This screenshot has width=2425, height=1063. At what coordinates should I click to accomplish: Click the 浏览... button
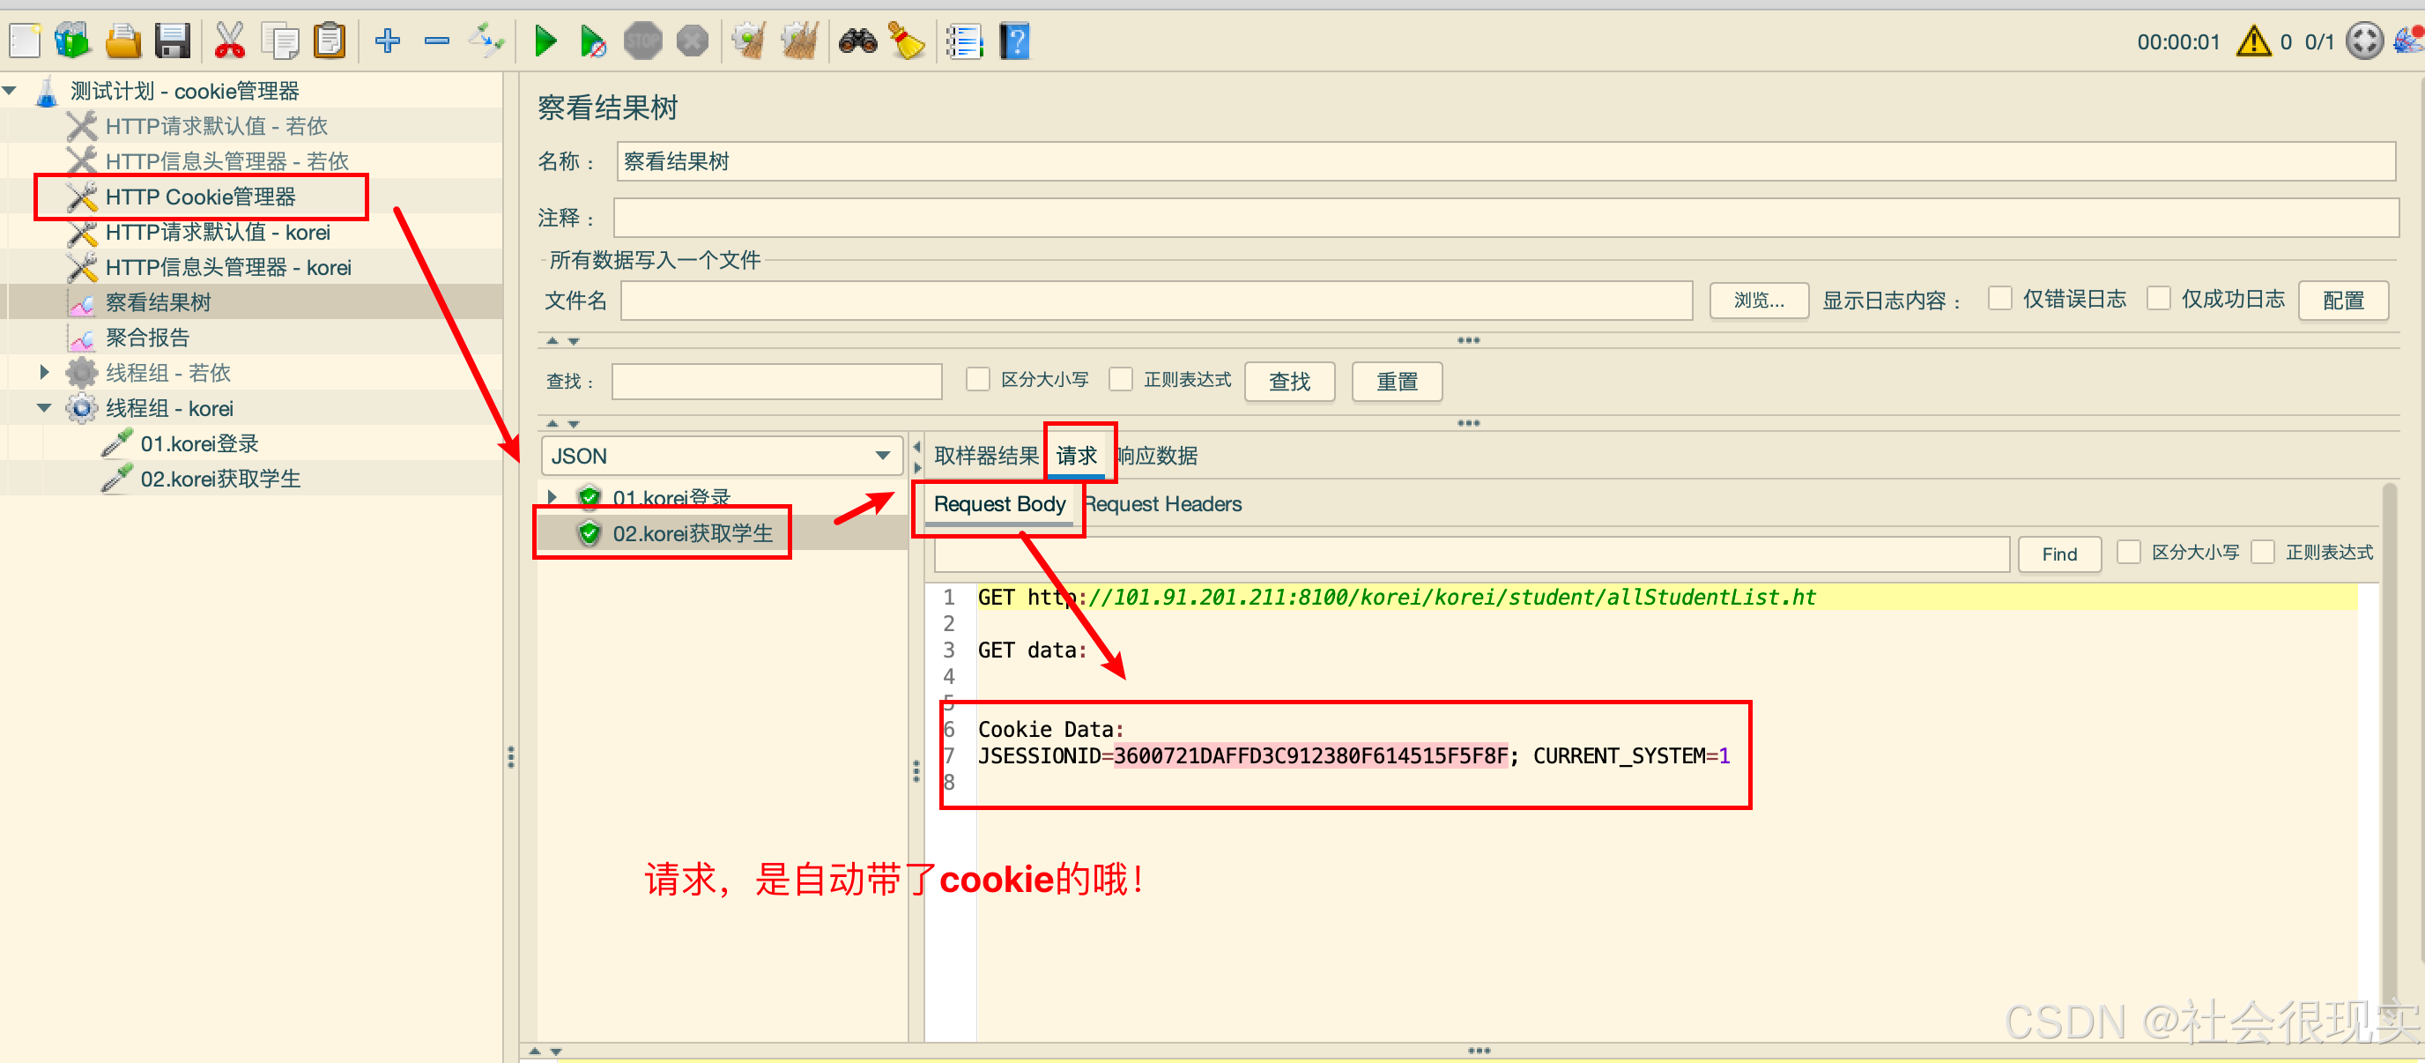coord(1759,301)
